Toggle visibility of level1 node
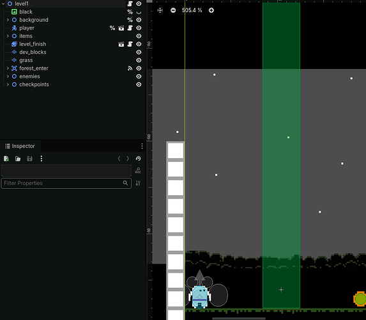 139,3
